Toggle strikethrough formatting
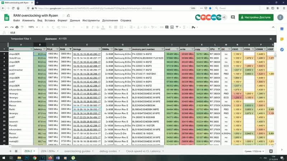The image size is (287, 161). [98, 27]
